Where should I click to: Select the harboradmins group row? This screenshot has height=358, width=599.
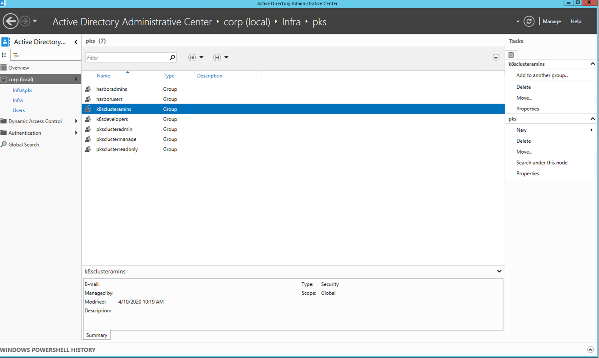coord(293,89)
